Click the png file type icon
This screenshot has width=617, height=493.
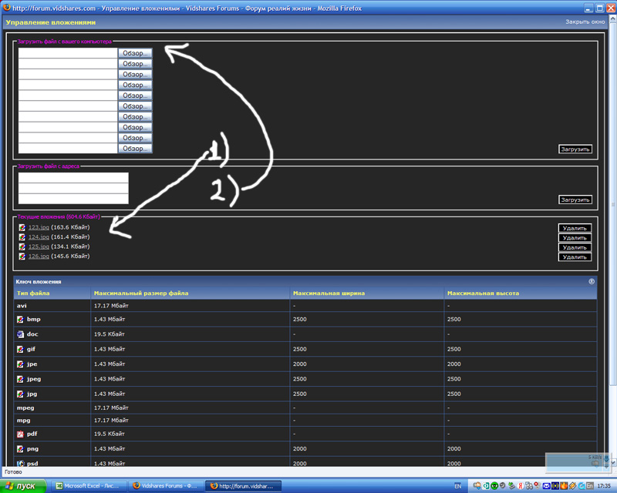(21, 449)
